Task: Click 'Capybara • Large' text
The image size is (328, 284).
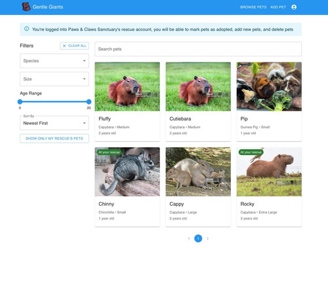Action: pos(183,212)
